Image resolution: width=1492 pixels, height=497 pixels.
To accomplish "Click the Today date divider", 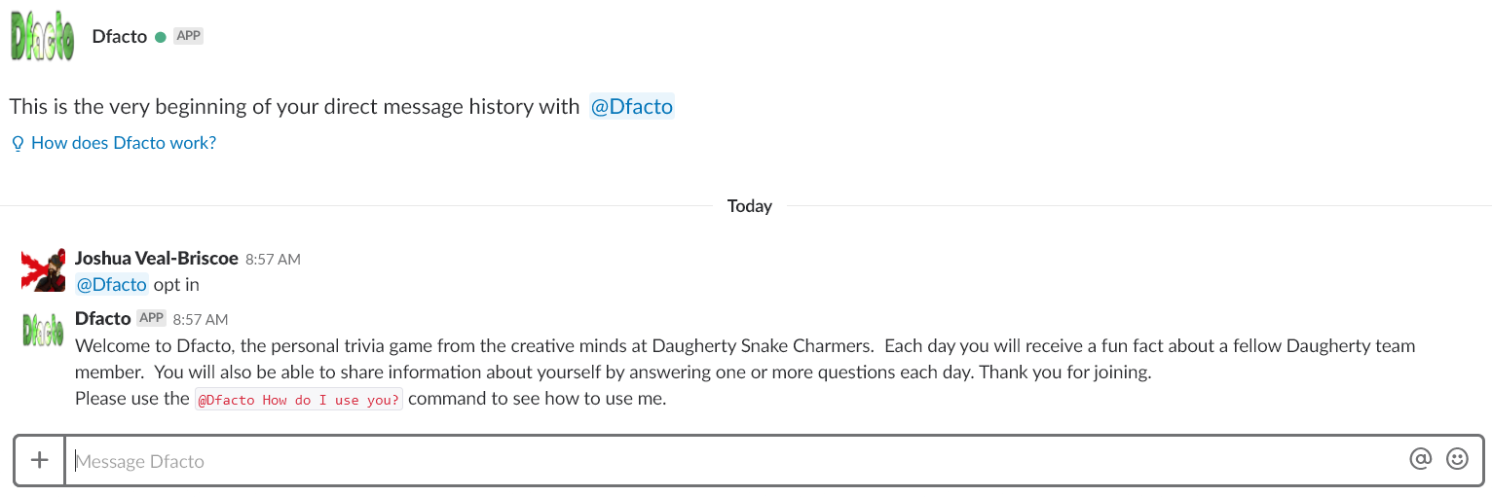I will coord(750,206).
